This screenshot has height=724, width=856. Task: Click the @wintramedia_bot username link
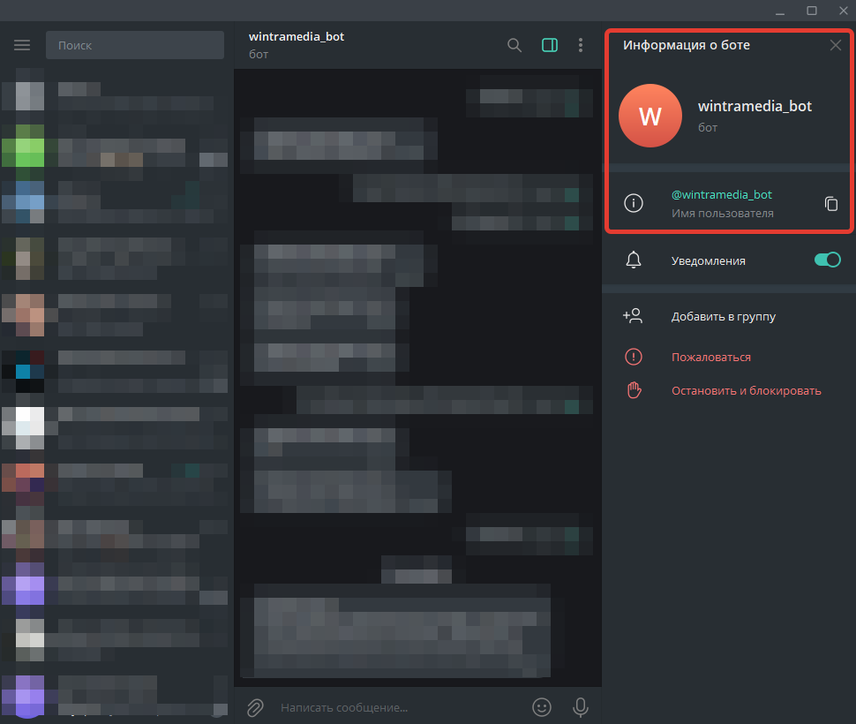pyautogui.click(x=721, y=195)
